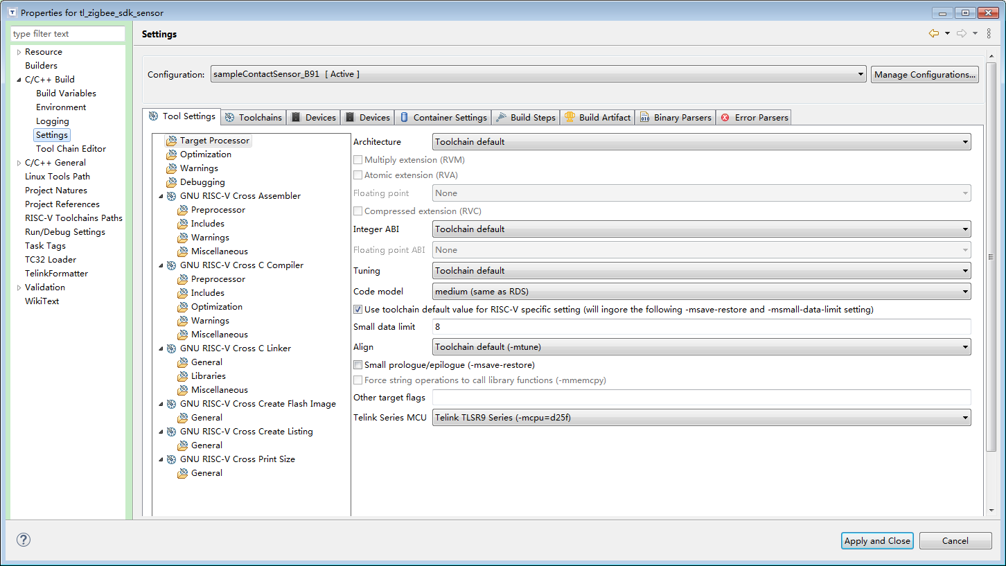Click the Cross Create Listing tool icon

point(172,432)
